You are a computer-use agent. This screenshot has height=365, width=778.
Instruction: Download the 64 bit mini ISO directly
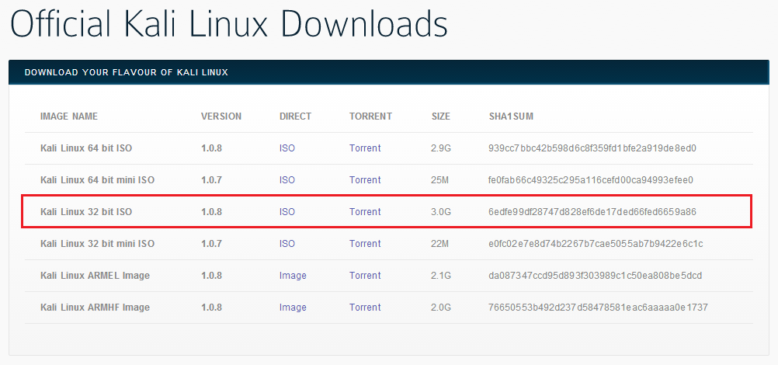[287, 179]
